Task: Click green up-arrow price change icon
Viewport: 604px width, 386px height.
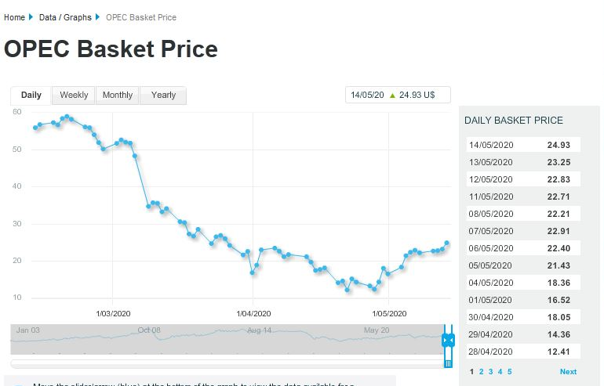Action: pos(392,96)
